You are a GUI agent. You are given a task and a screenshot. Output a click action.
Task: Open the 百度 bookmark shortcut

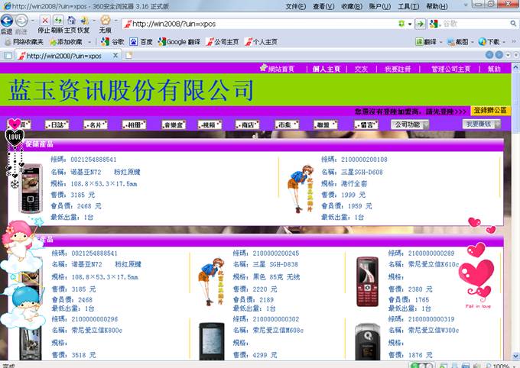click(141, 42)
